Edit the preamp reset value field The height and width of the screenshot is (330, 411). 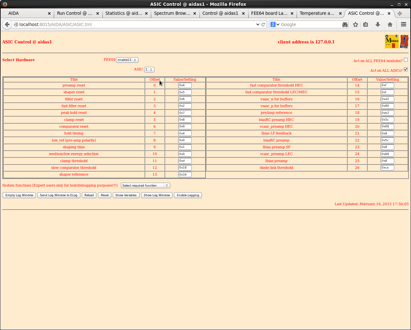pyautogui.click(x=185, y=85)
